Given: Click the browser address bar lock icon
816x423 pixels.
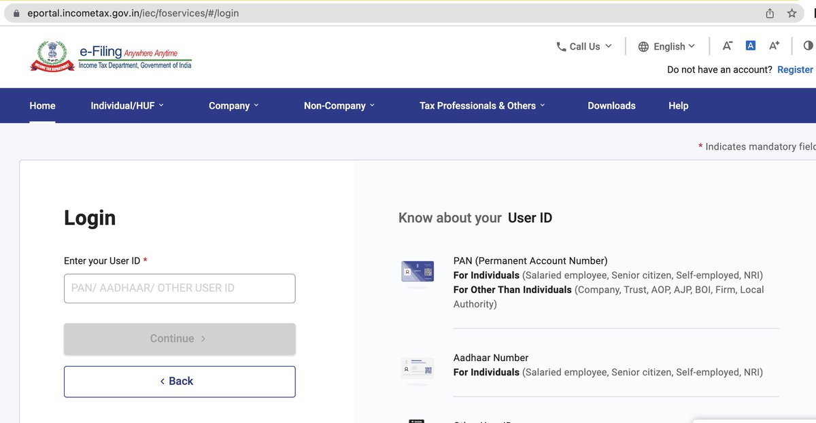Looking at the screenshot, I should point(16,13).
